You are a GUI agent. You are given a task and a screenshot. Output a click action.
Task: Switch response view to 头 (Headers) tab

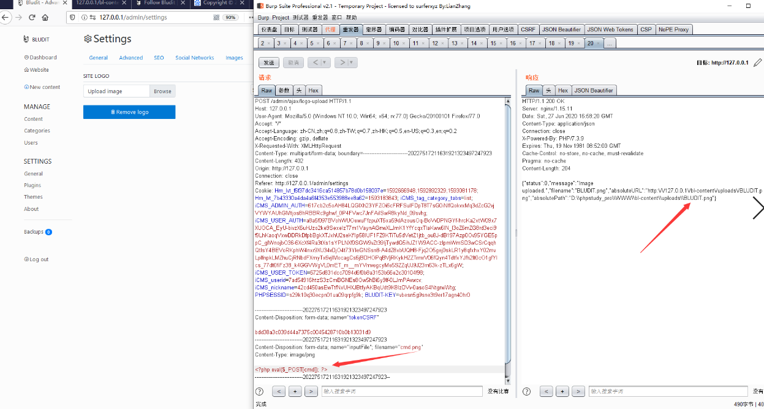point(549,90)
